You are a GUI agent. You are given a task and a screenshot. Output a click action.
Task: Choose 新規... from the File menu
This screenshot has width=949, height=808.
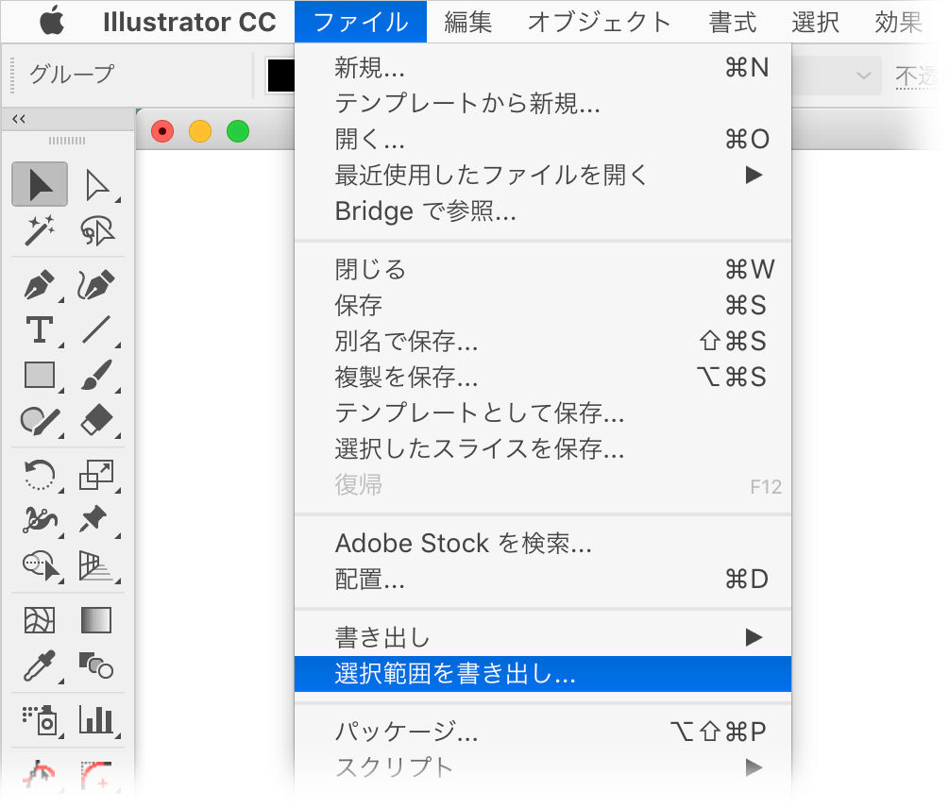542,68
